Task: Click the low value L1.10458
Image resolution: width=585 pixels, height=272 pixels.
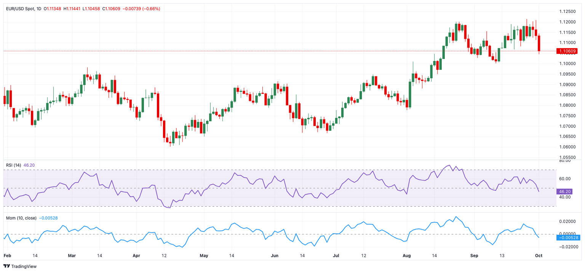Action: click(x=91, y=9)
